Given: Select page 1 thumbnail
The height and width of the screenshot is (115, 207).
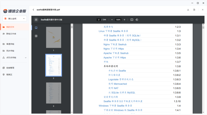Looking at the screenshot, I should (x=54, y=38).
